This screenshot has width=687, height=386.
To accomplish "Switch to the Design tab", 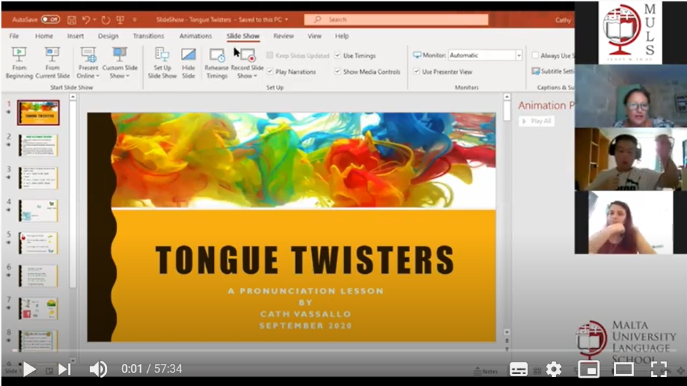I will click(108, 36).
